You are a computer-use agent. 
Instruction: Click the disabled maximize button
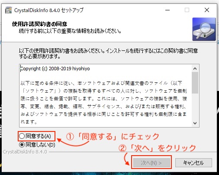click(x=187, y=10)
